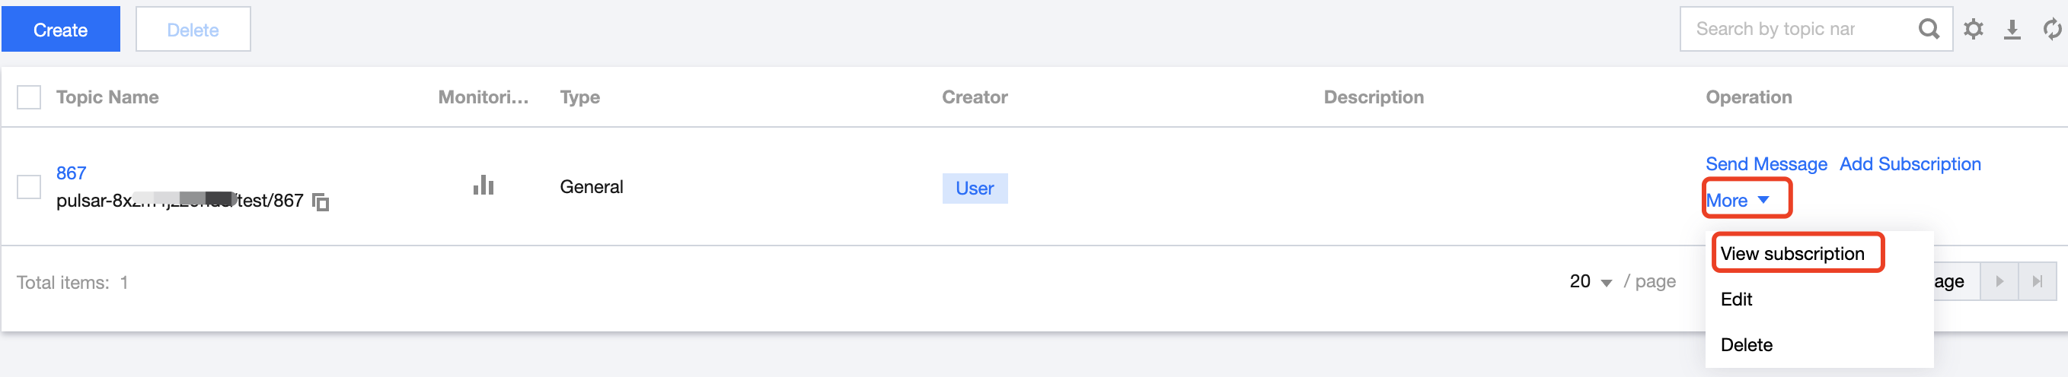
Task: Jump to the last page arrow
Action: 2038,281
